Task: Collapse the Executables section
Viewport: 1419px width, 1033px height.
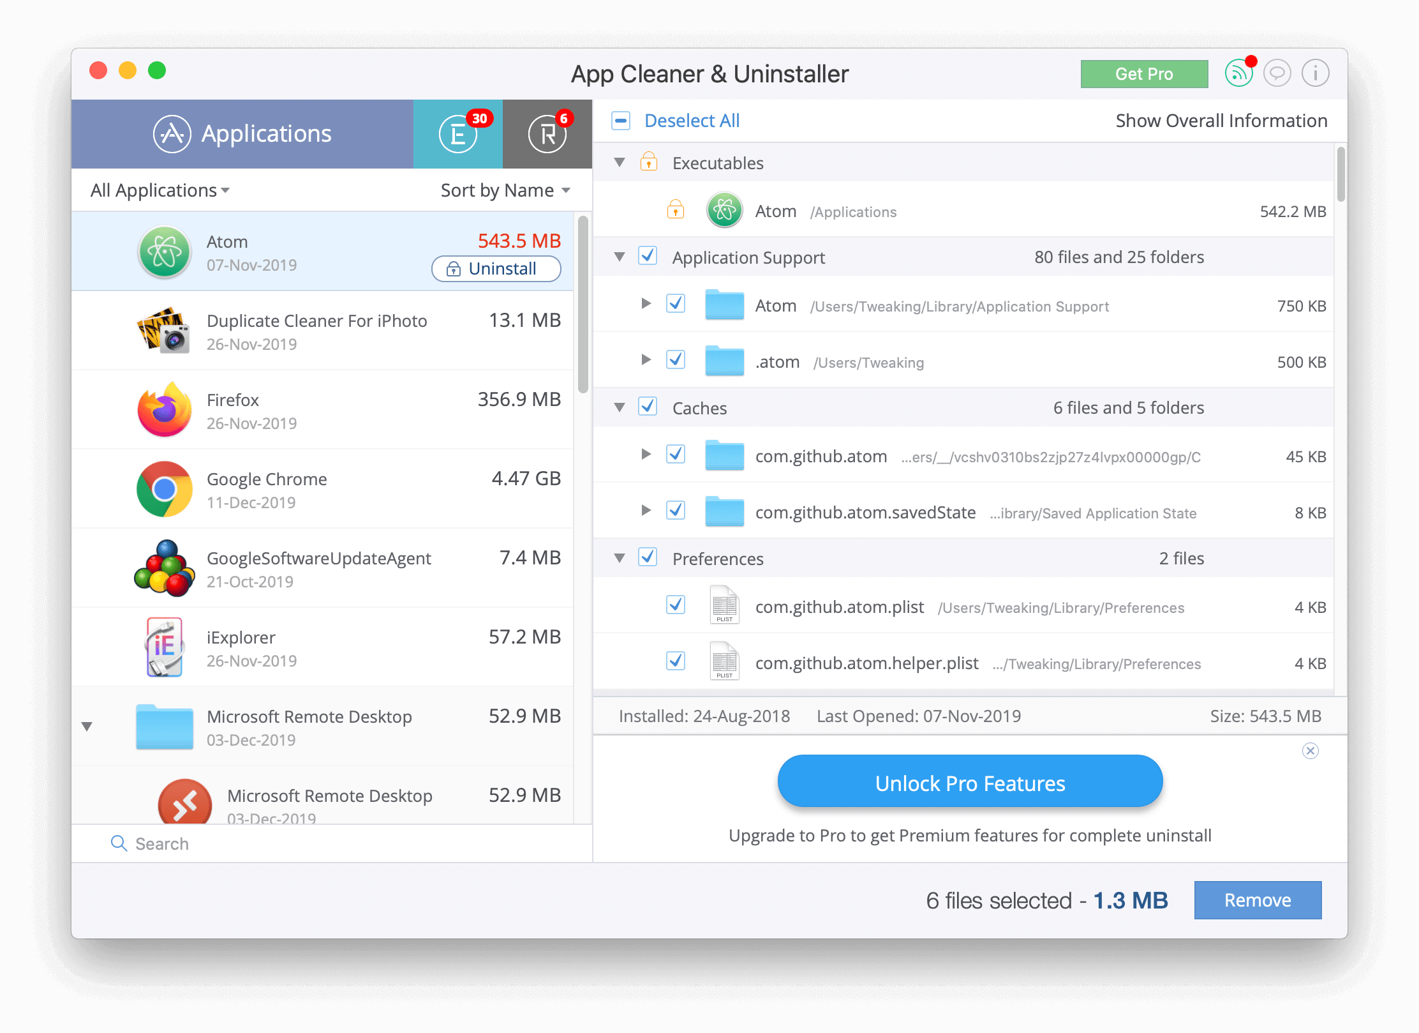Action: coord(619,163)
